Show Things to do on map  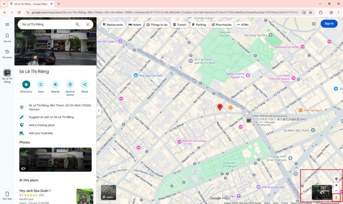coord(157,25)
